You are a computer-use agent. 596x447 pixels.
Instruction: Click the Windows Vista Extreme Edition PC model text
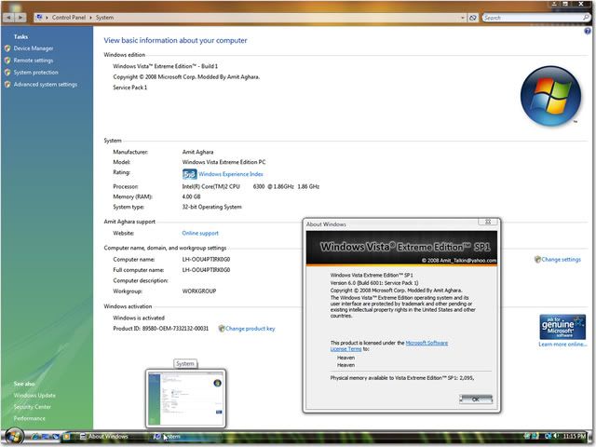223,162
